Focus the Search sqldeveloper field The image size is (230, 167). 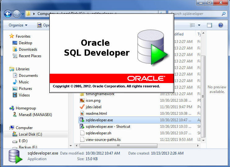tap(197, 14)
